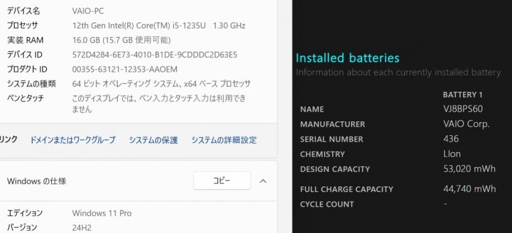Click the システムの種類 label
The height and width of the screenshot is (233, 512).
(31, 83)
